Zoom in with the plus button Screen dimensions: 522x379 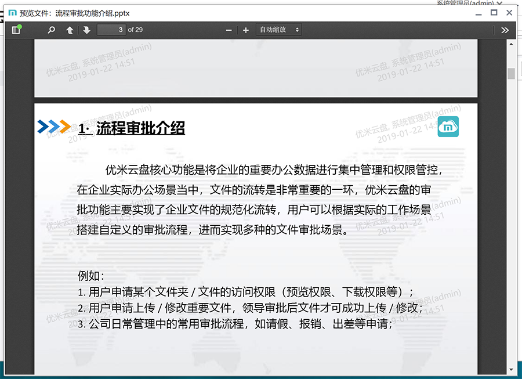246,30
